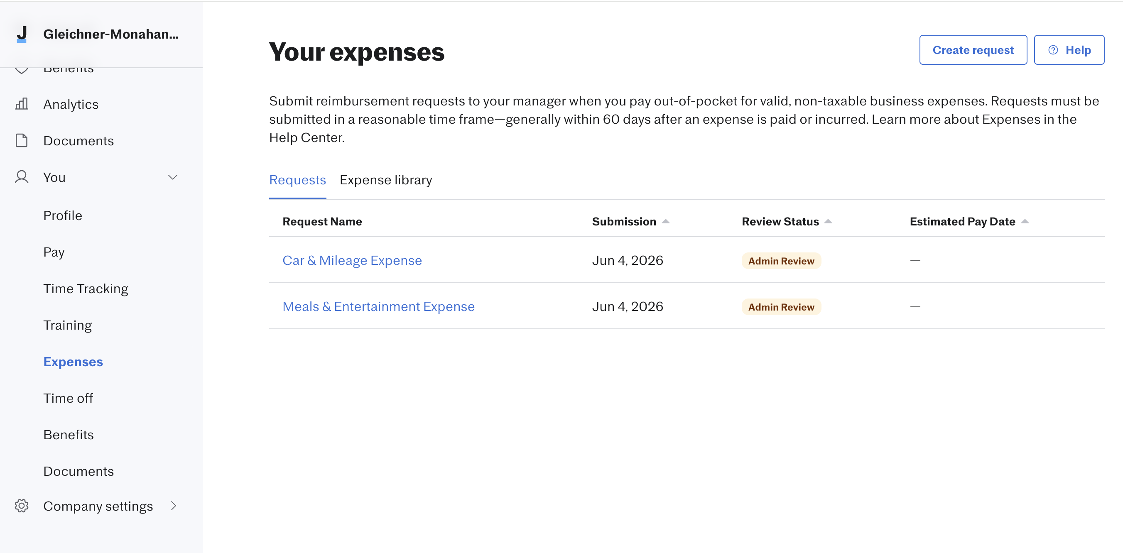The height and width of the screenshot is (553, 1123).
Task: Open Benefits under You section
Action: click(69, 434)
